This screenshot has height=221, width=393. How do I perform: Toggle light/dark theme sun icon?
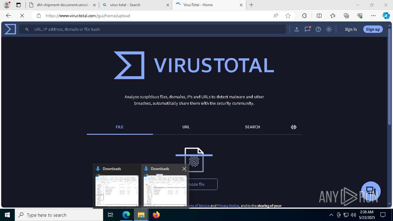pyautogui.click(x=329, y=29)
